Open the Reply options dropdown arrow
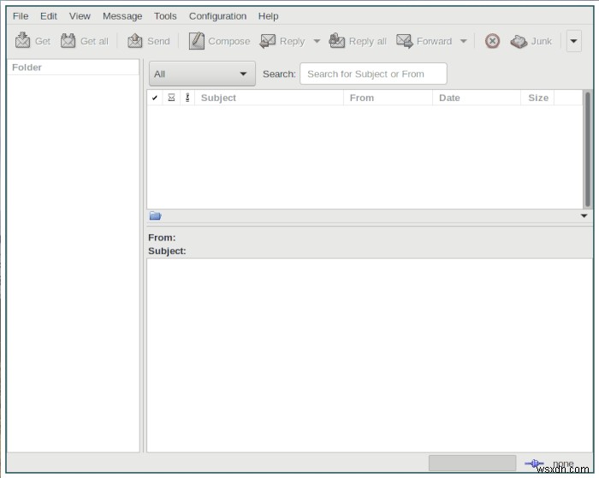This screenshot has width=599, height=478. point(317,41)
